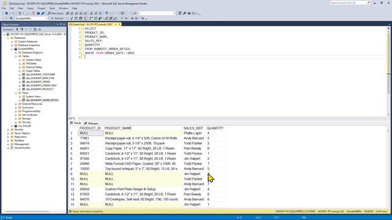Open the editor zoom percentage dropdown

[79, 118]
